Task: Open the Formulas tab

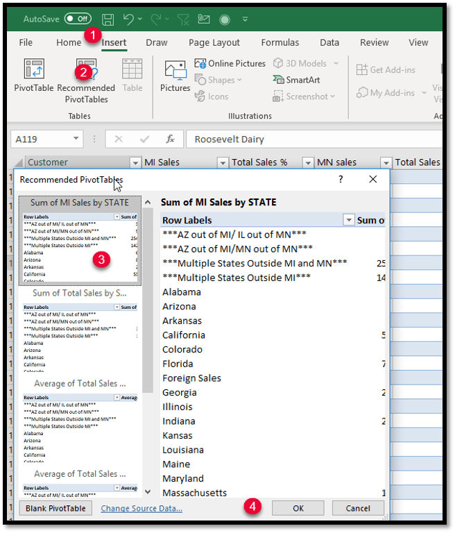Action: [x=280, y=42]
